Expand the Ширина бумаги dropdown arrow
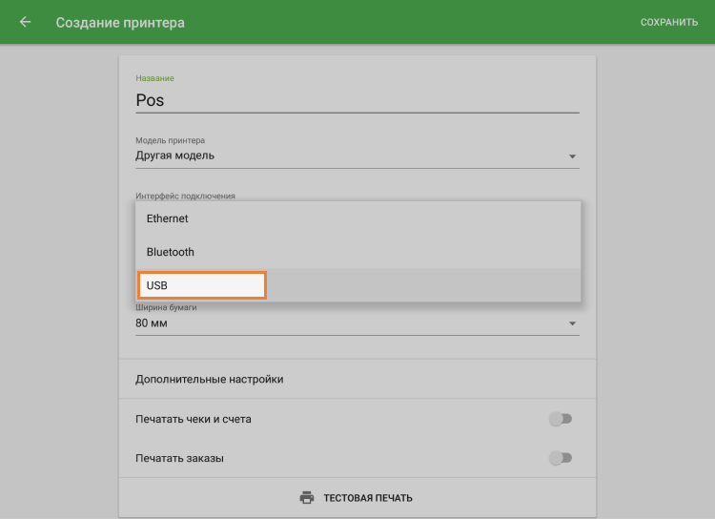The height and width of the screenshot is (519, 715). pyautogui.click(x=572, y=324)
